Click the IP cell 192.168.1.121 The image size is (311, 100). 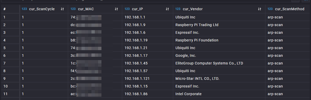point(147,79)
